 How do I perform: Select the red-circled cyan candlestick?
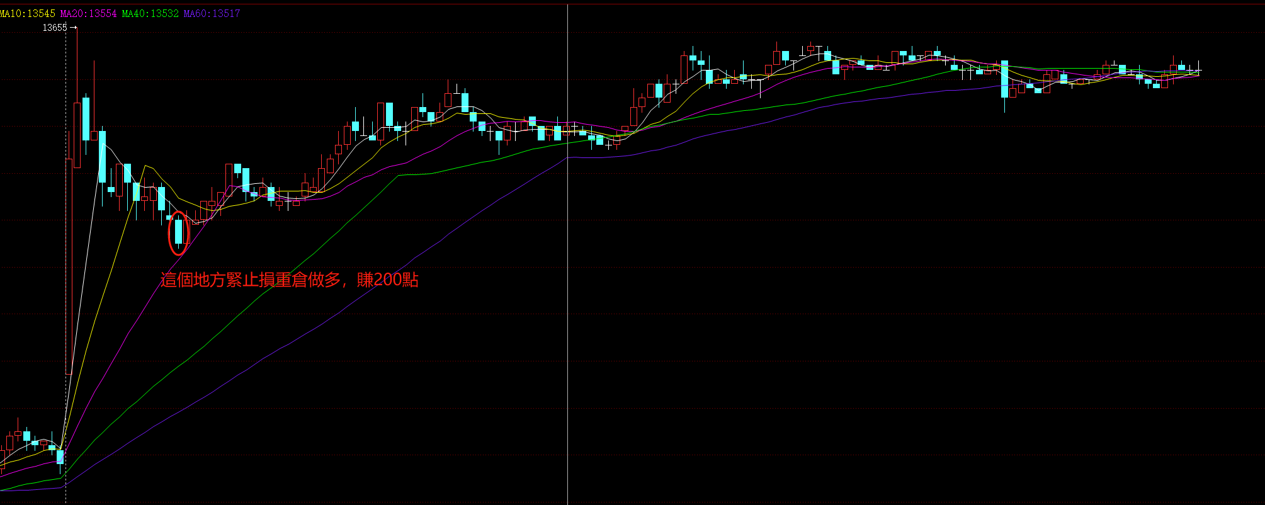coord(179,232)
